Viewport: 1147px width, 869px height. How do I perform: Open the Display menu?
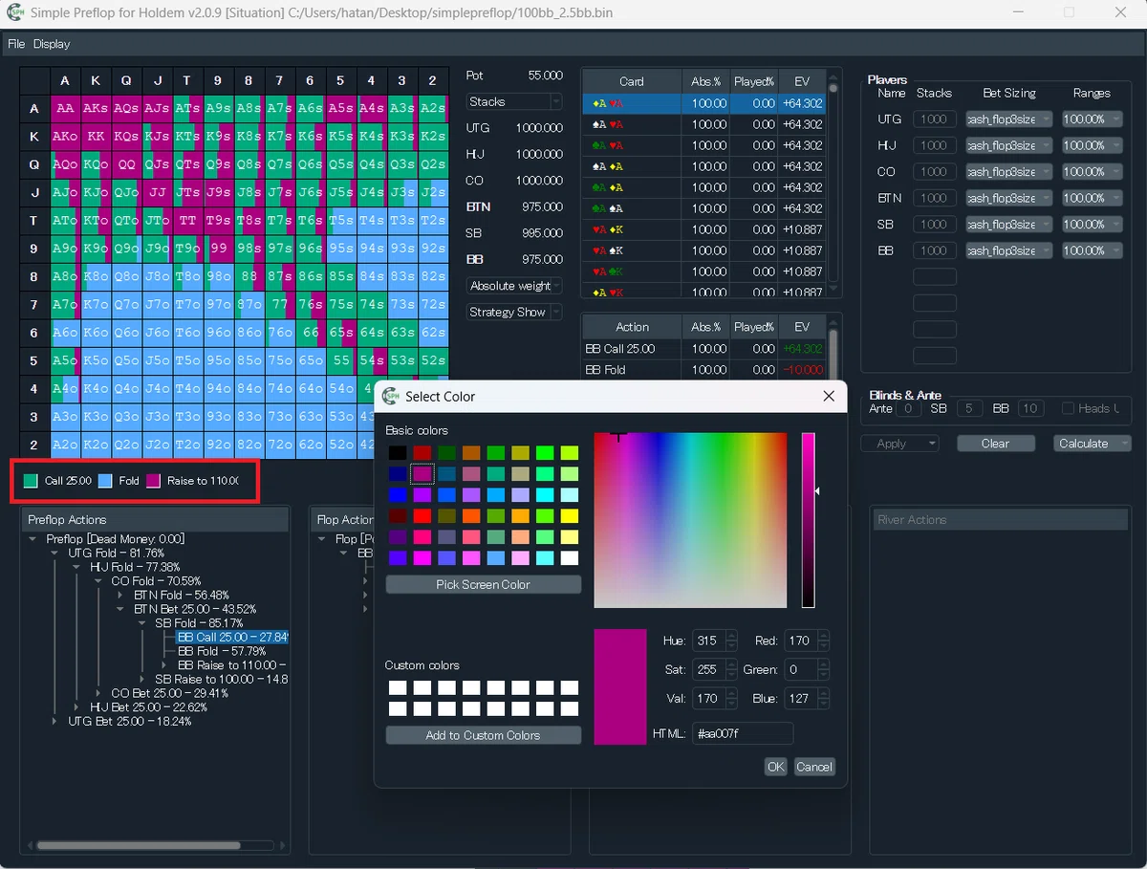click(52, 44)
